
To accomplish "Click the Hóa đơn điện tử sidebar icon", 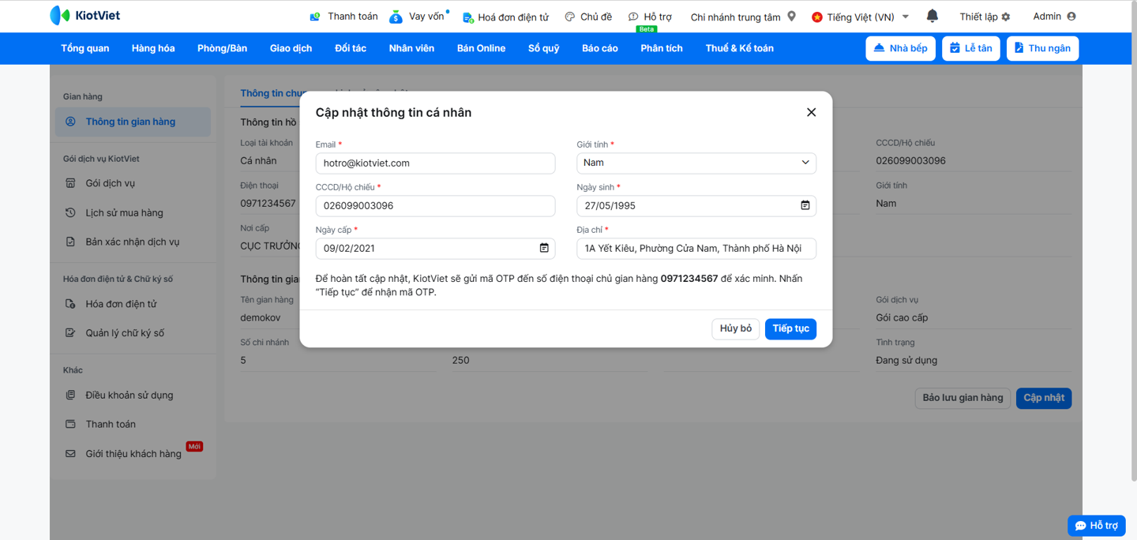I will pos(70,304).
